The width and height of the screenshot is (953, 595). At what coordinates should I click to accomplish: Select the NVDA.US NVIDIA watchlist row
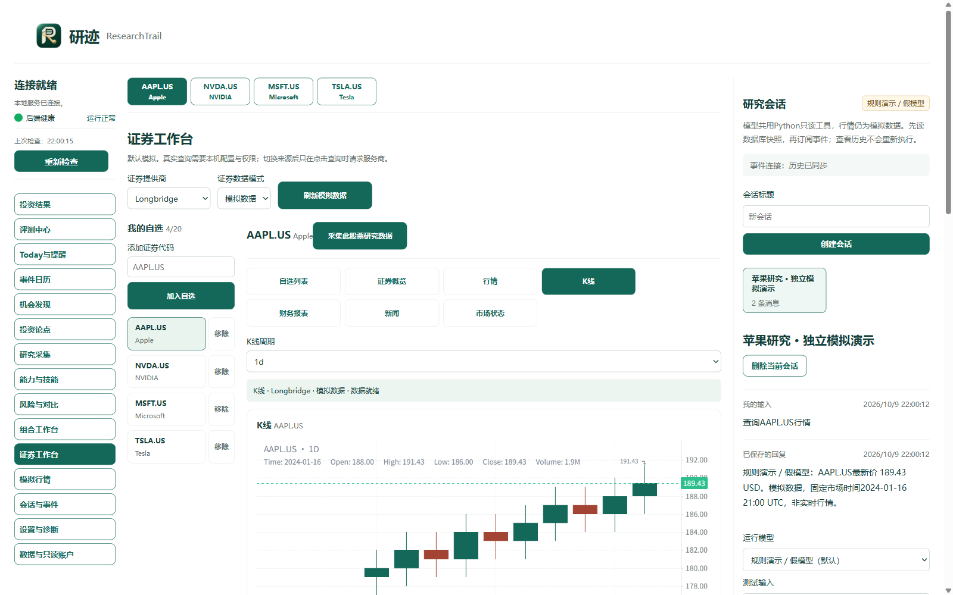click(x=167, y=371)
